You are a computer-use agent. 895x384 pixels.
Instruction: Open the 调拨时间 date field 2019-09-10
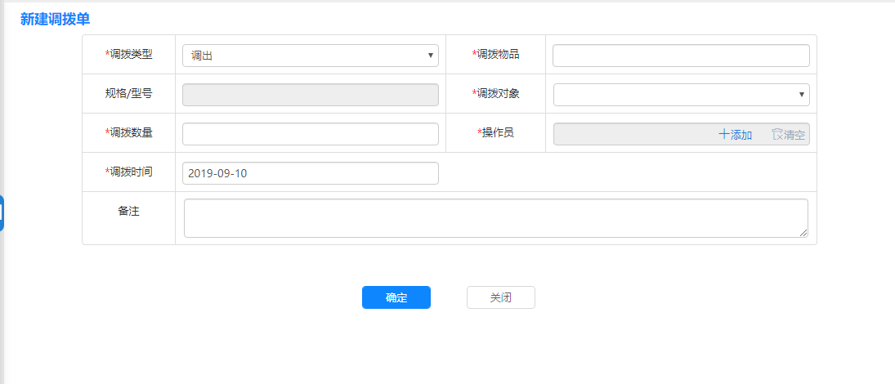coord(310,173)
